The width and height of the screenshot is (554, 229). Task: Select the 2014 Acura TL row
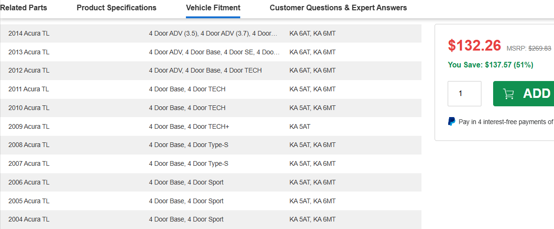click(x=211, y=34)
